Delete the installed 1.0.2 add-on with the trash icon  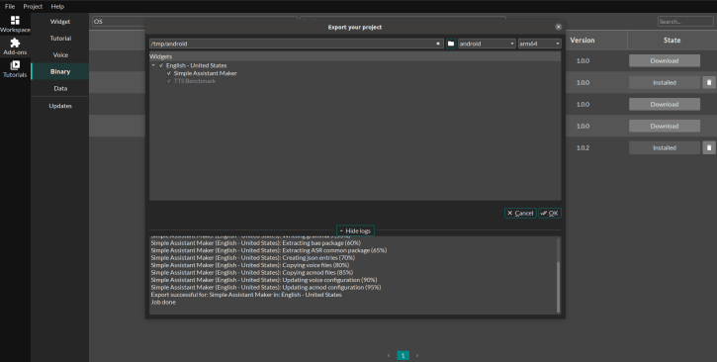point(709,147)
